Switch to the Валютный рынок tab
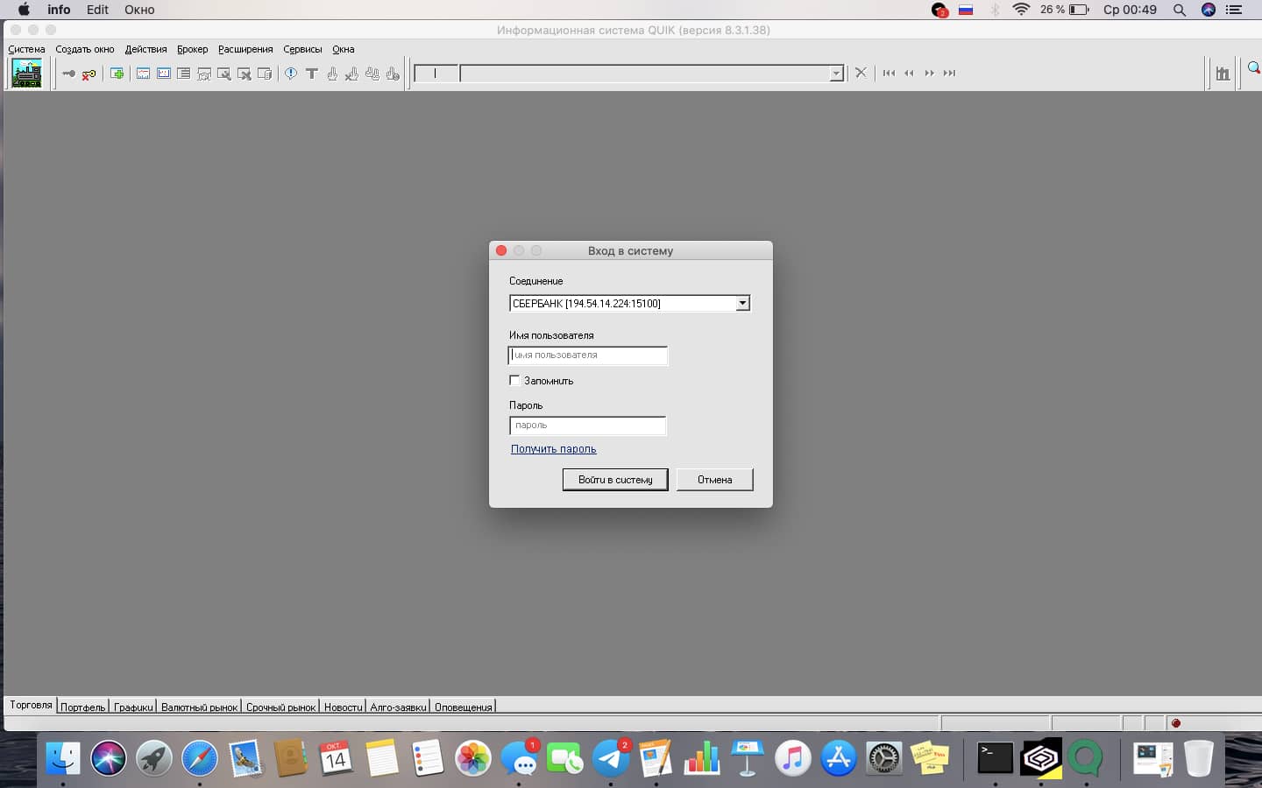Image resolution: width=1262 pixels, height=788 pixels. pyautogui.click(x=199, y=707)
